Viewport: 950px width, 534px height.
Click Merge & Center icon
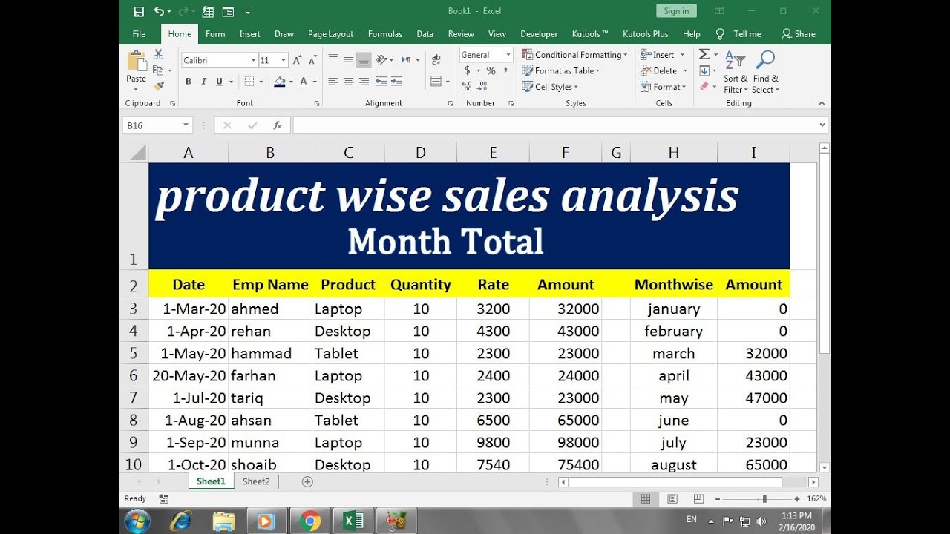pyautogui.click(x=436, y=82)
